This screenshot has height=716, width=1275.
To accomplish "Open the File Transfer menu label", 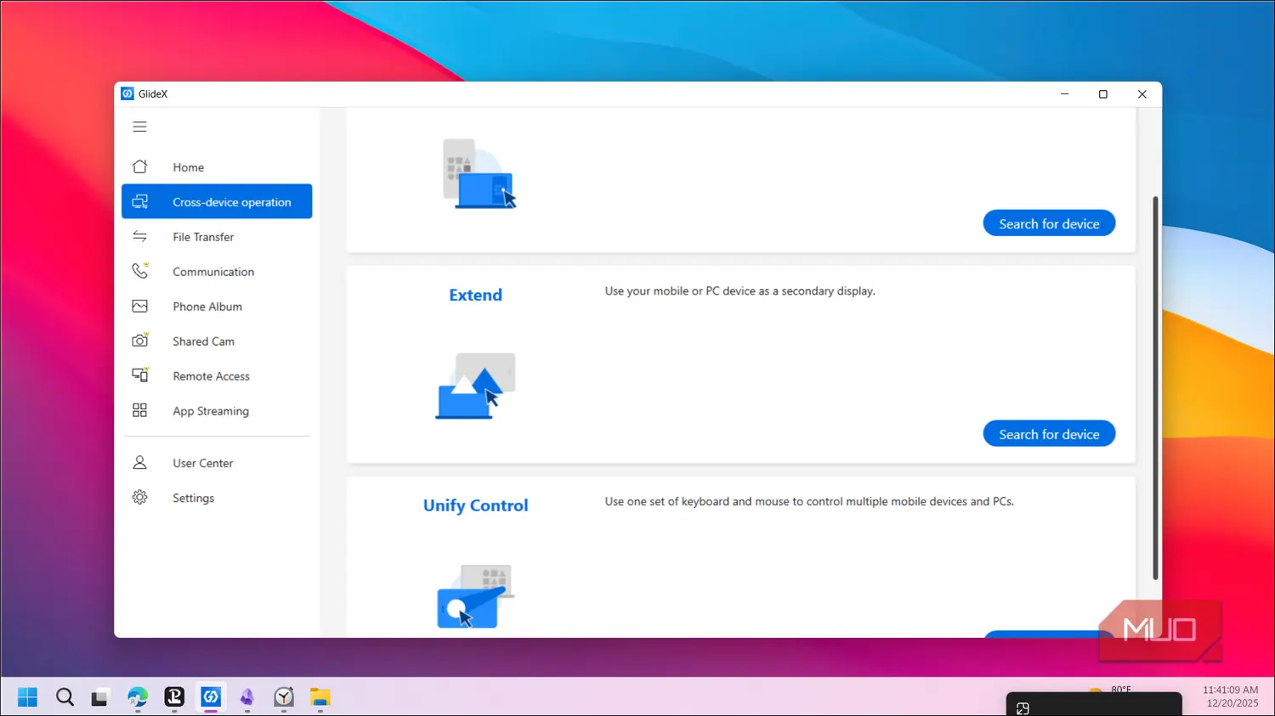I will (x=203, y=237).
